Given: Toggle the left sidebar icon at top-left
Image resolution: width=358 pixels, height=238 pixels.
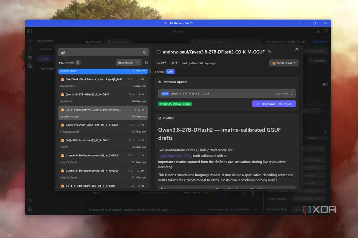Looking at the screenshot, I should point(30,31).
